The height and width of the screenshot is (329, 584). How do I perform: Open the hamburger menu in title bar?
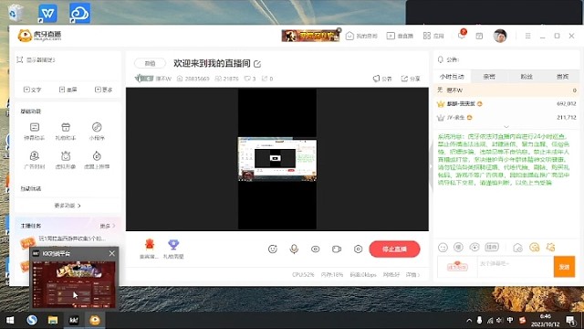(x=527, y=36)
